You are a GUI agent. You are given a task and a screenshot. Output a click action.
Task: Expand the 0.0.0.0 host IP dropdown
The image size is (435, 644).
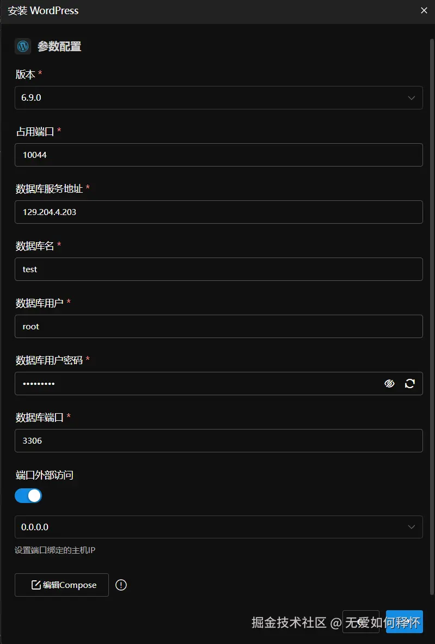pyautogui.click(x=219, y=527)
